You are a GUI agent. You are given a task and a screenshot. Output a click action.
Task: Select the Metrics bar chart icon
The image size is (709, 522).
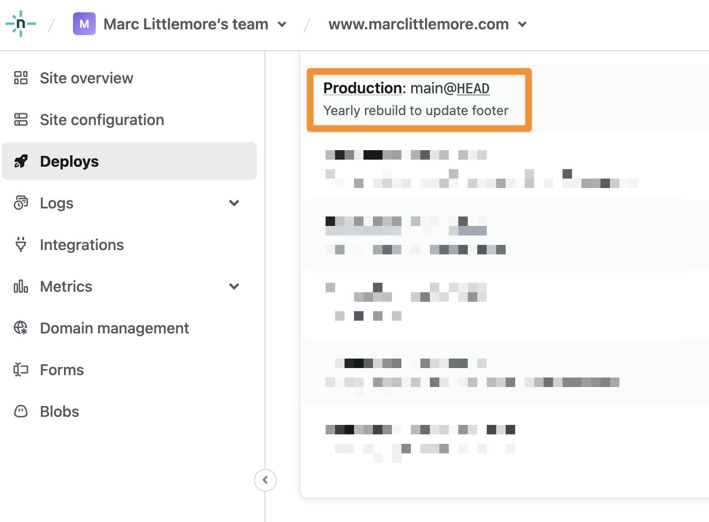pyautogui.click(x=21, y=286)
